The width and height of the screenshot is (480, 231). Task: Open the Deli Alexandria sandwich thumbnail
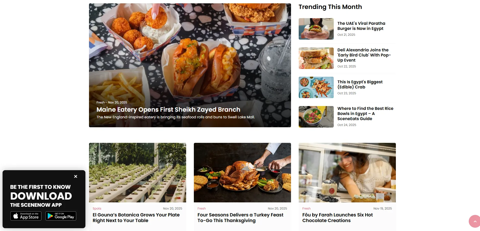click(316, 58)
